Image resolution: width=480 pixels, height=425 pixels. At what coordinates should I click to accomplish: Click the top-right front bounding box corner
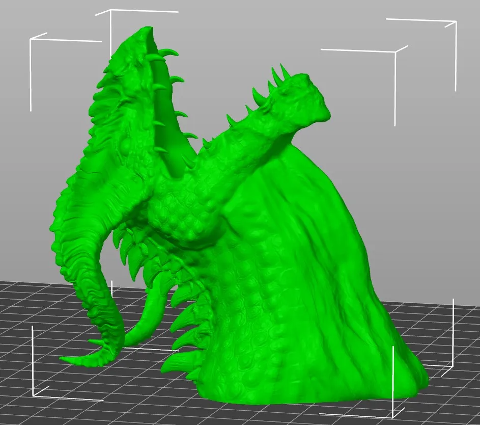(x=396, y=52)
